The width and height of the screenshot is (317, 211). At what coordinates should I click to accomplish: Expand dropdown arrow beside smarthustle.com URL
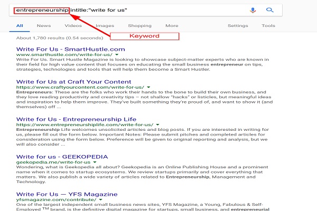(x=117, y=55)
